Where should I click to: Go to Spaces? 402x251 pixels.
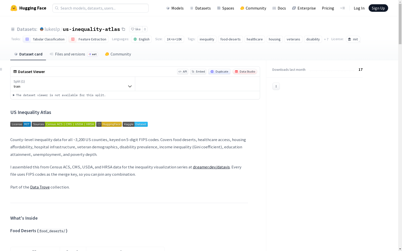pyautogui.click(x=226, y=8)
